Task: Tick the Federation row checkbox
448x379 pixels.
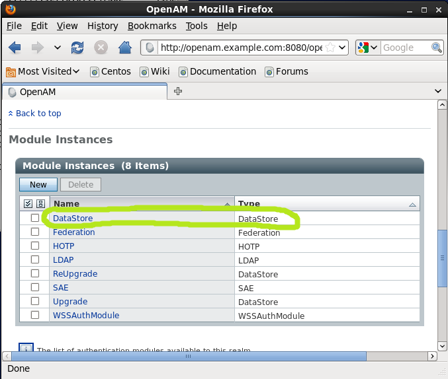Action: [35, 232]
